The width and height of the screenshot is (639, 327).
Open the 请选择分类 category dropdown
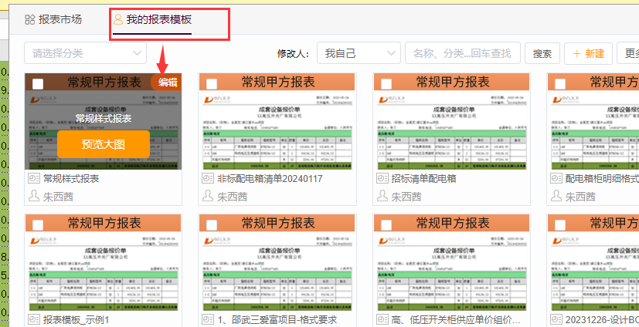point(85,53)
